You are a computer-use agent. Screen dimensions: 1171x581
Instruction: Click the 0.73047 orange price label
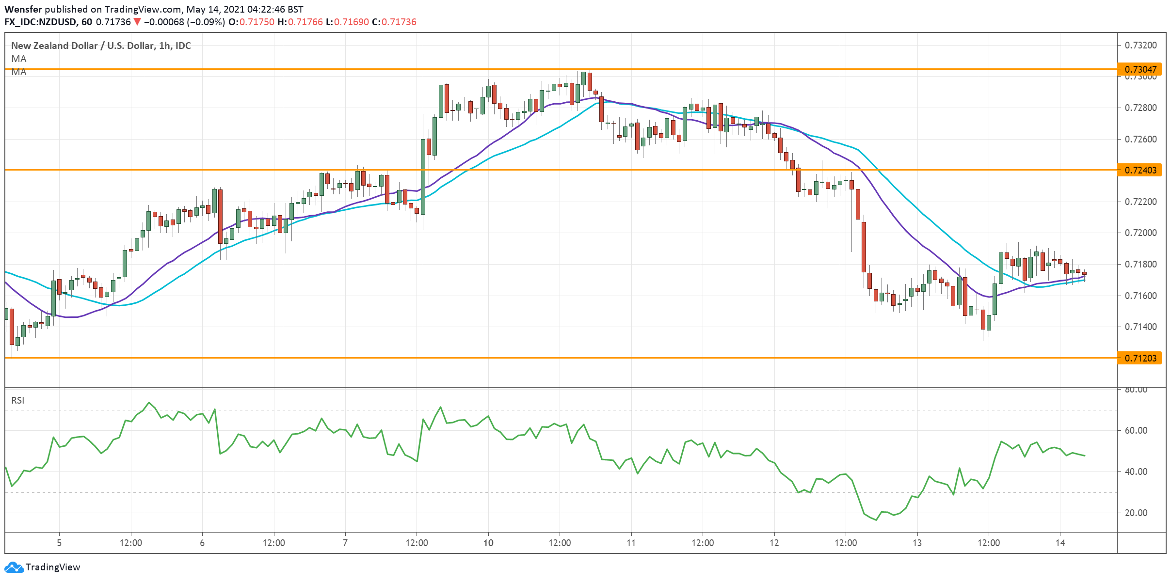pyautogui.click(x=1139, y=69)
